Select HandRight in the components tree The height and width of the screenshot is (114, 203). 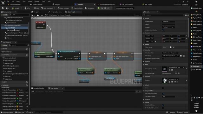point(11,28)
